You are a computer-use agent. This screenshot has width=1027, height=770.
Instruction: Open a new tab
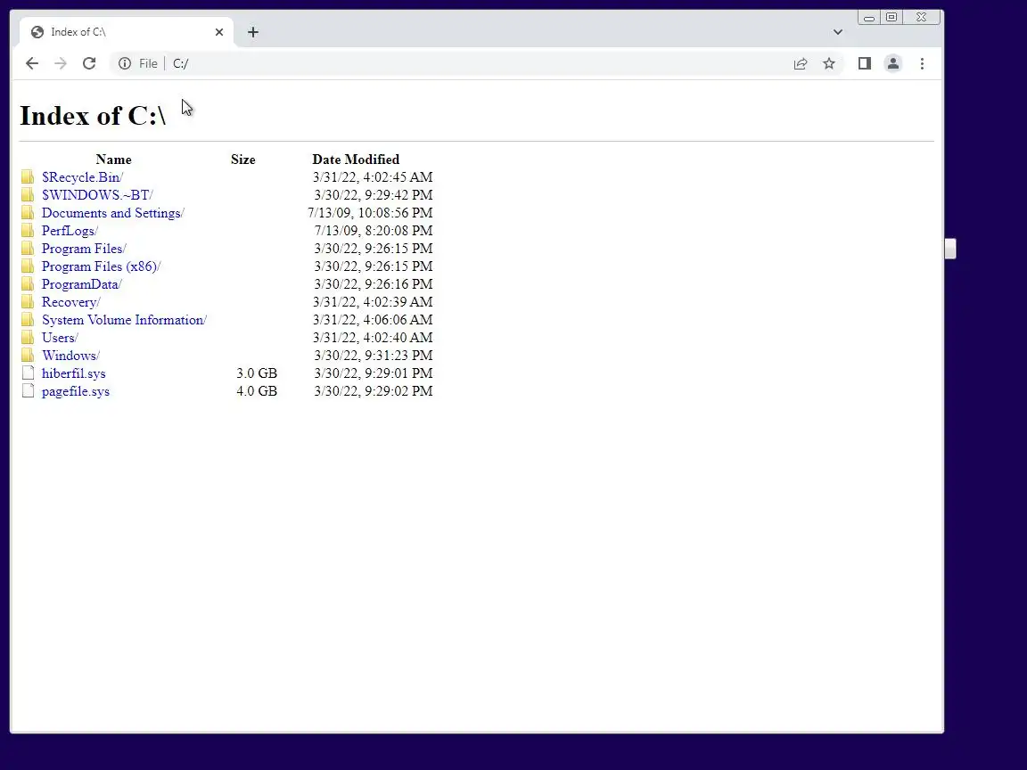click(x=253, y=32)
